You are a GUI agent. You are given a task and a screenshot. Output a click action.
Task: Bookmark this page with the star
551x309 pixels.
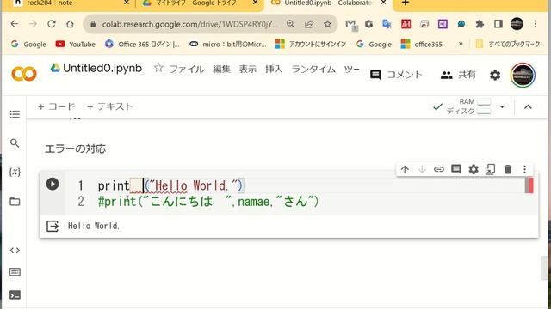(327, 24)
